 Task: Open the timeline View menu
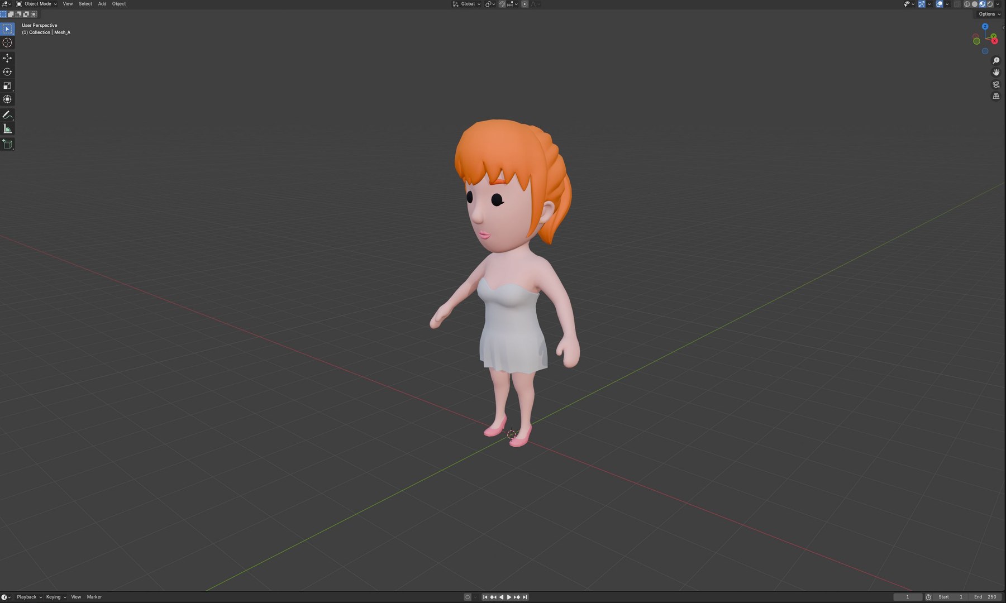(x=76, y=597)
